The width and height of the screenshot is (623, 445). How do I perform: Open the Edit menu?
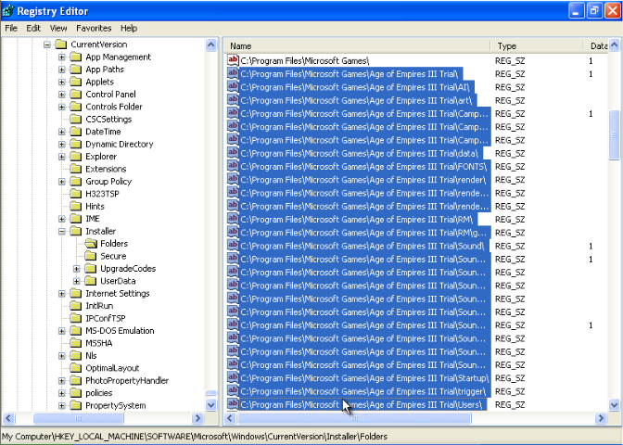[33, 28]
